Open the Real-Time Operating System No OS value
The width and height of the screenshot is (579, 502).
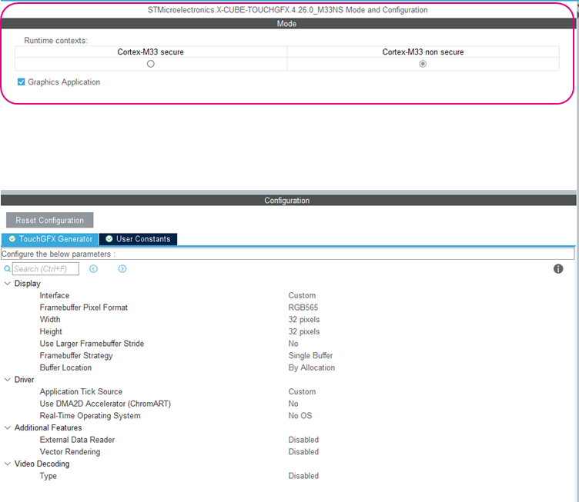pyautogui.click(x=300, y=416)
